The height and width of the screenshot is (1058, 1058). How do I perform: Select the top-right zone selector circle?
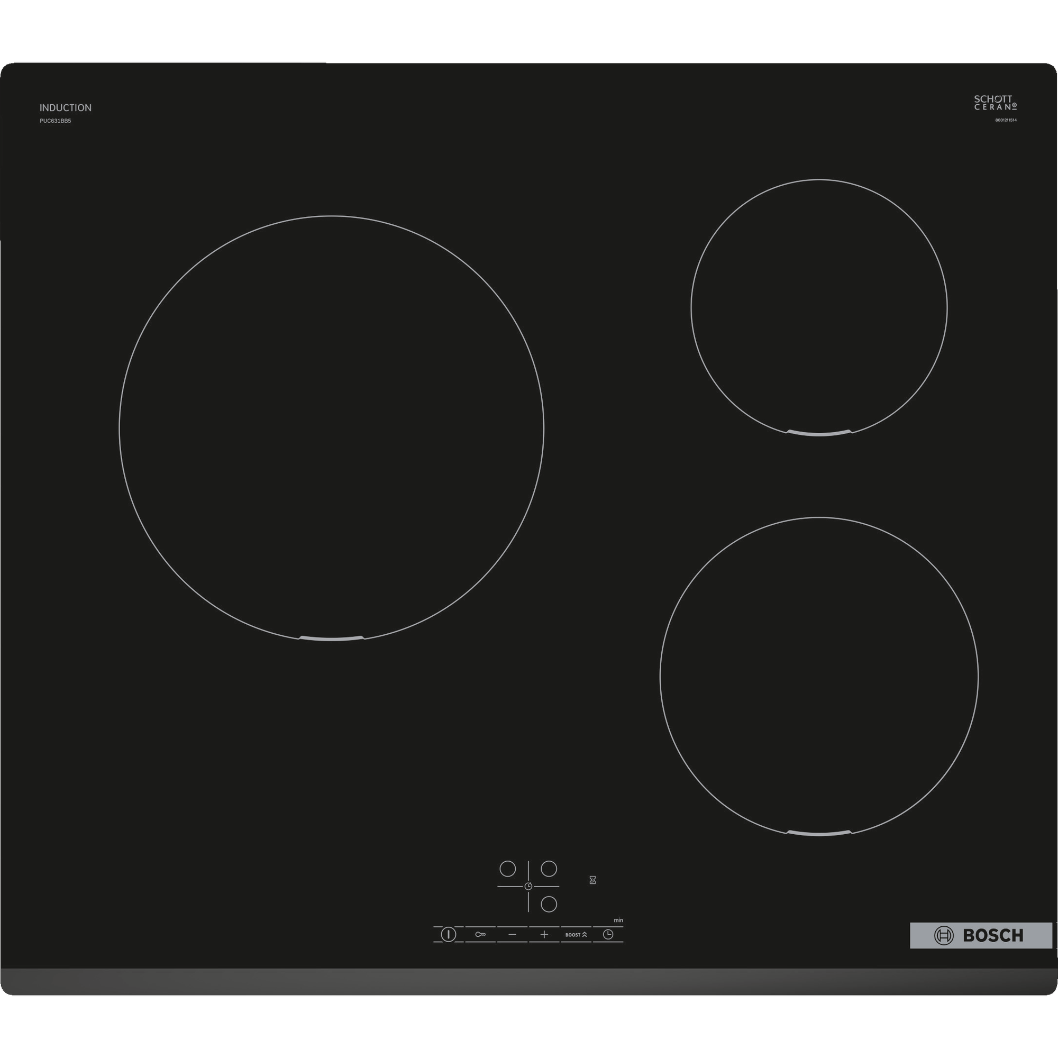[x=549, y=869]
